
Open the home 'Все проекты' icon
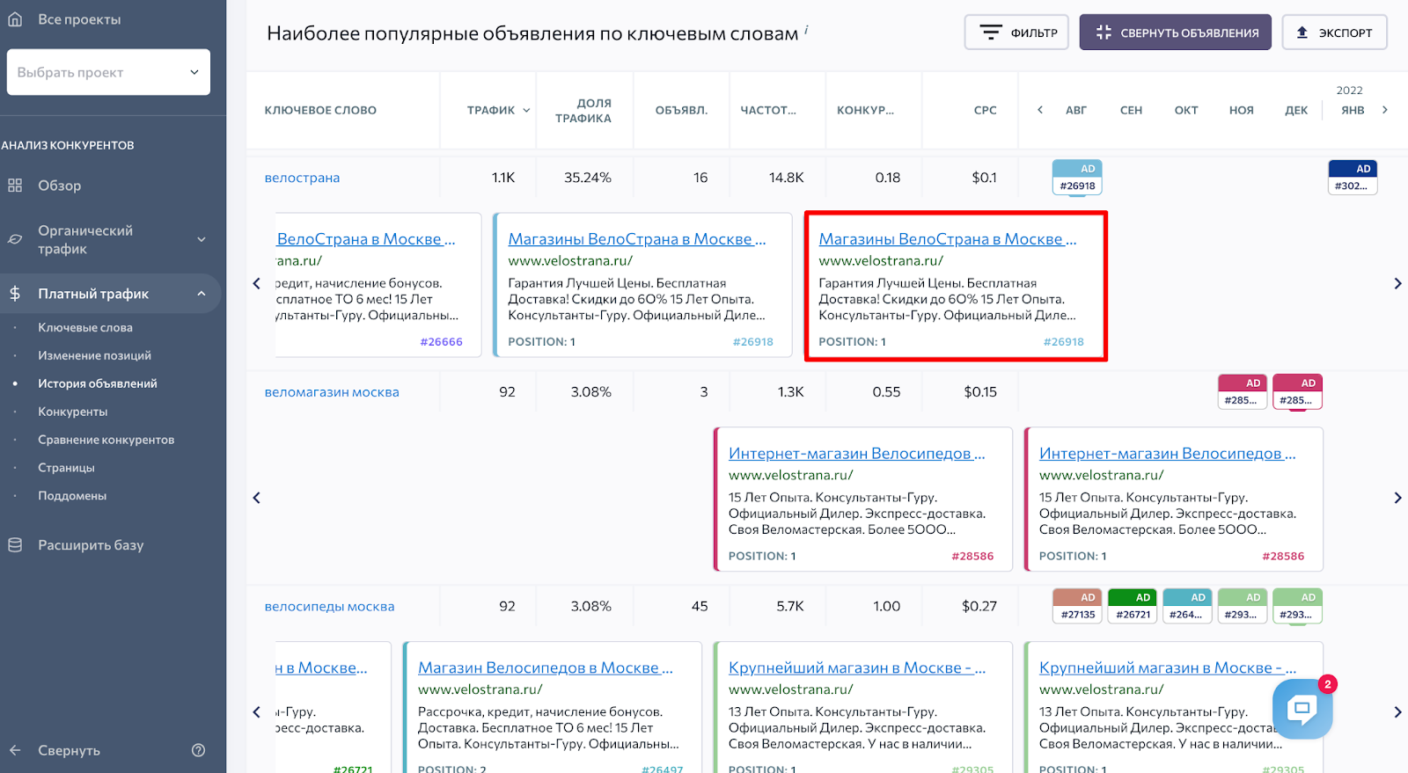(15, 18)
